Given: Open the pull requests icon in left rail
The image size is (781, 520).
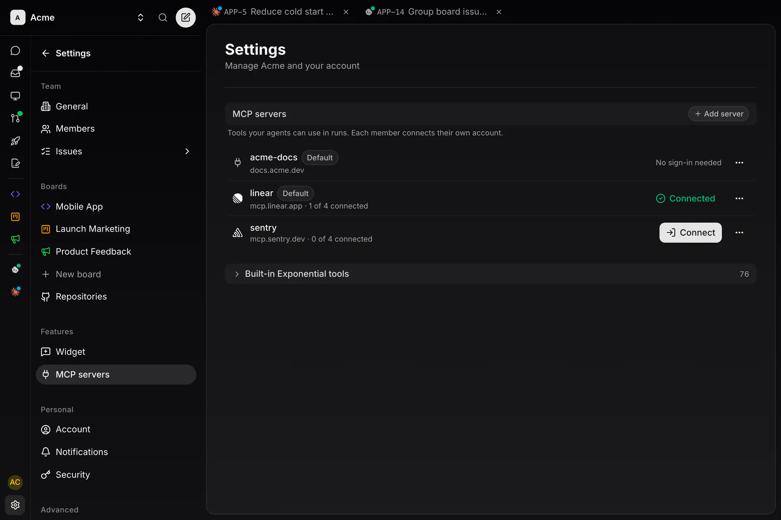Looking at the screenshot, I should click(x=15, y=118).
